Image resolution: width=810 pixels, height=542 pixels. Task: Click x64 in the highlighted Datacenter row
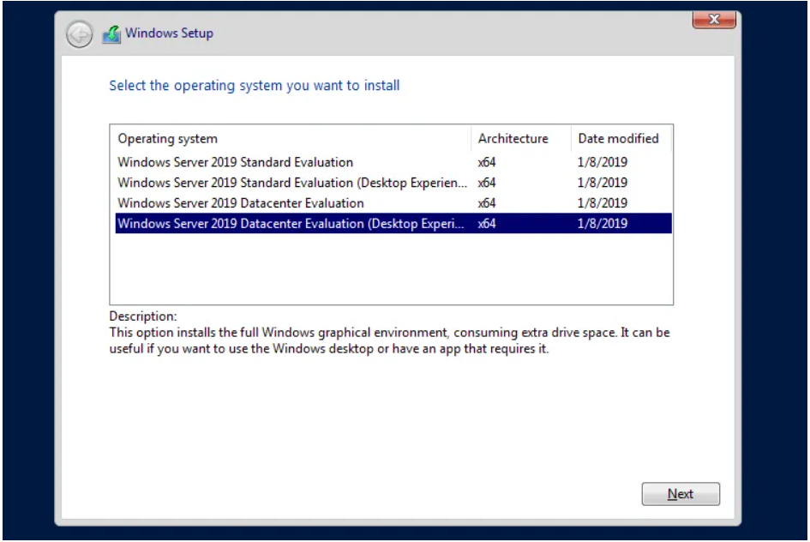pyautogui.click(x=487, y=224)
